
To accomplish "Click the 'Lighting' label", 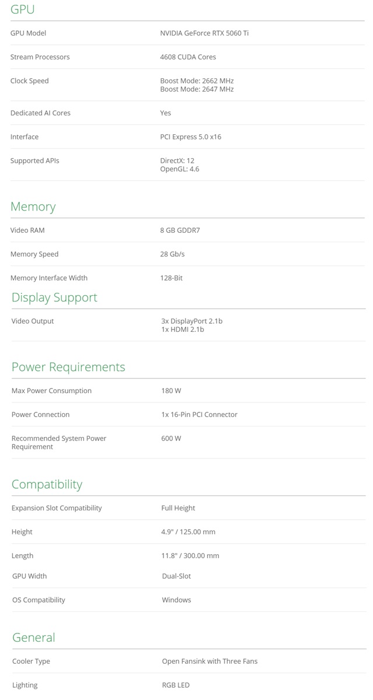I will click(x=25, y=685).
